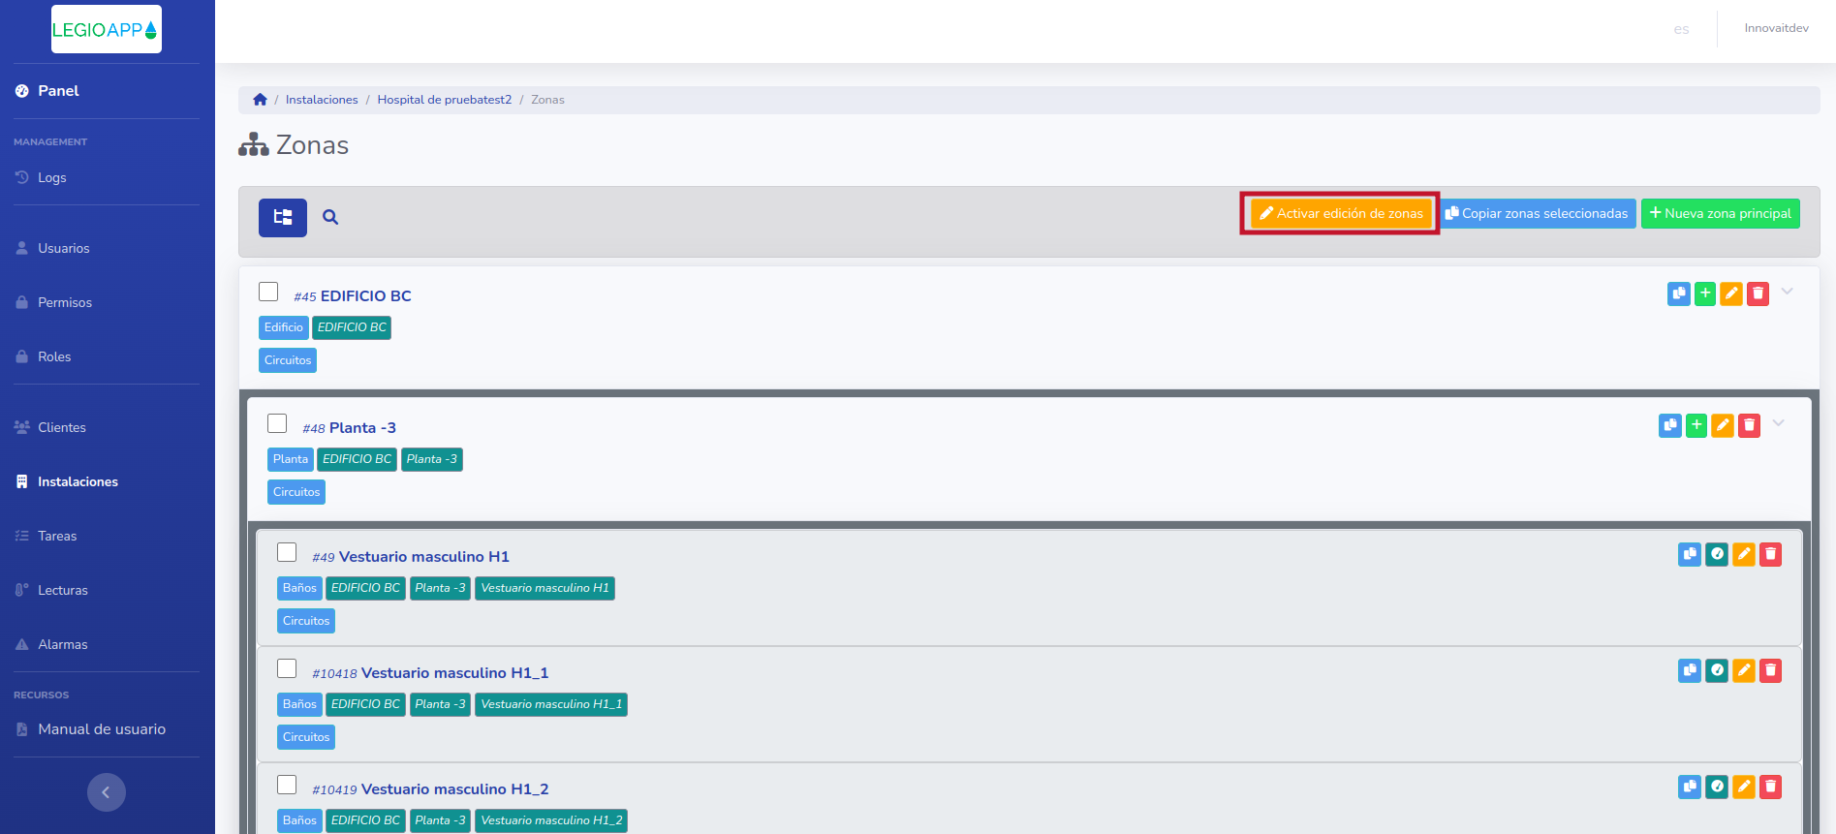
Task: Click the teal gauge icon for Vestuario masculino H1_1
Action: [x=1716, y=670]
